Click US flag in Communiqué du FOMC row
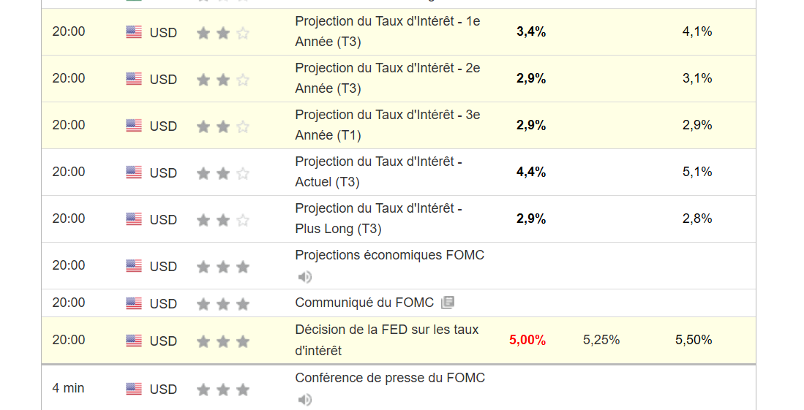The height and width of the screenshot is (410, 804). click(x=134, y=303)
